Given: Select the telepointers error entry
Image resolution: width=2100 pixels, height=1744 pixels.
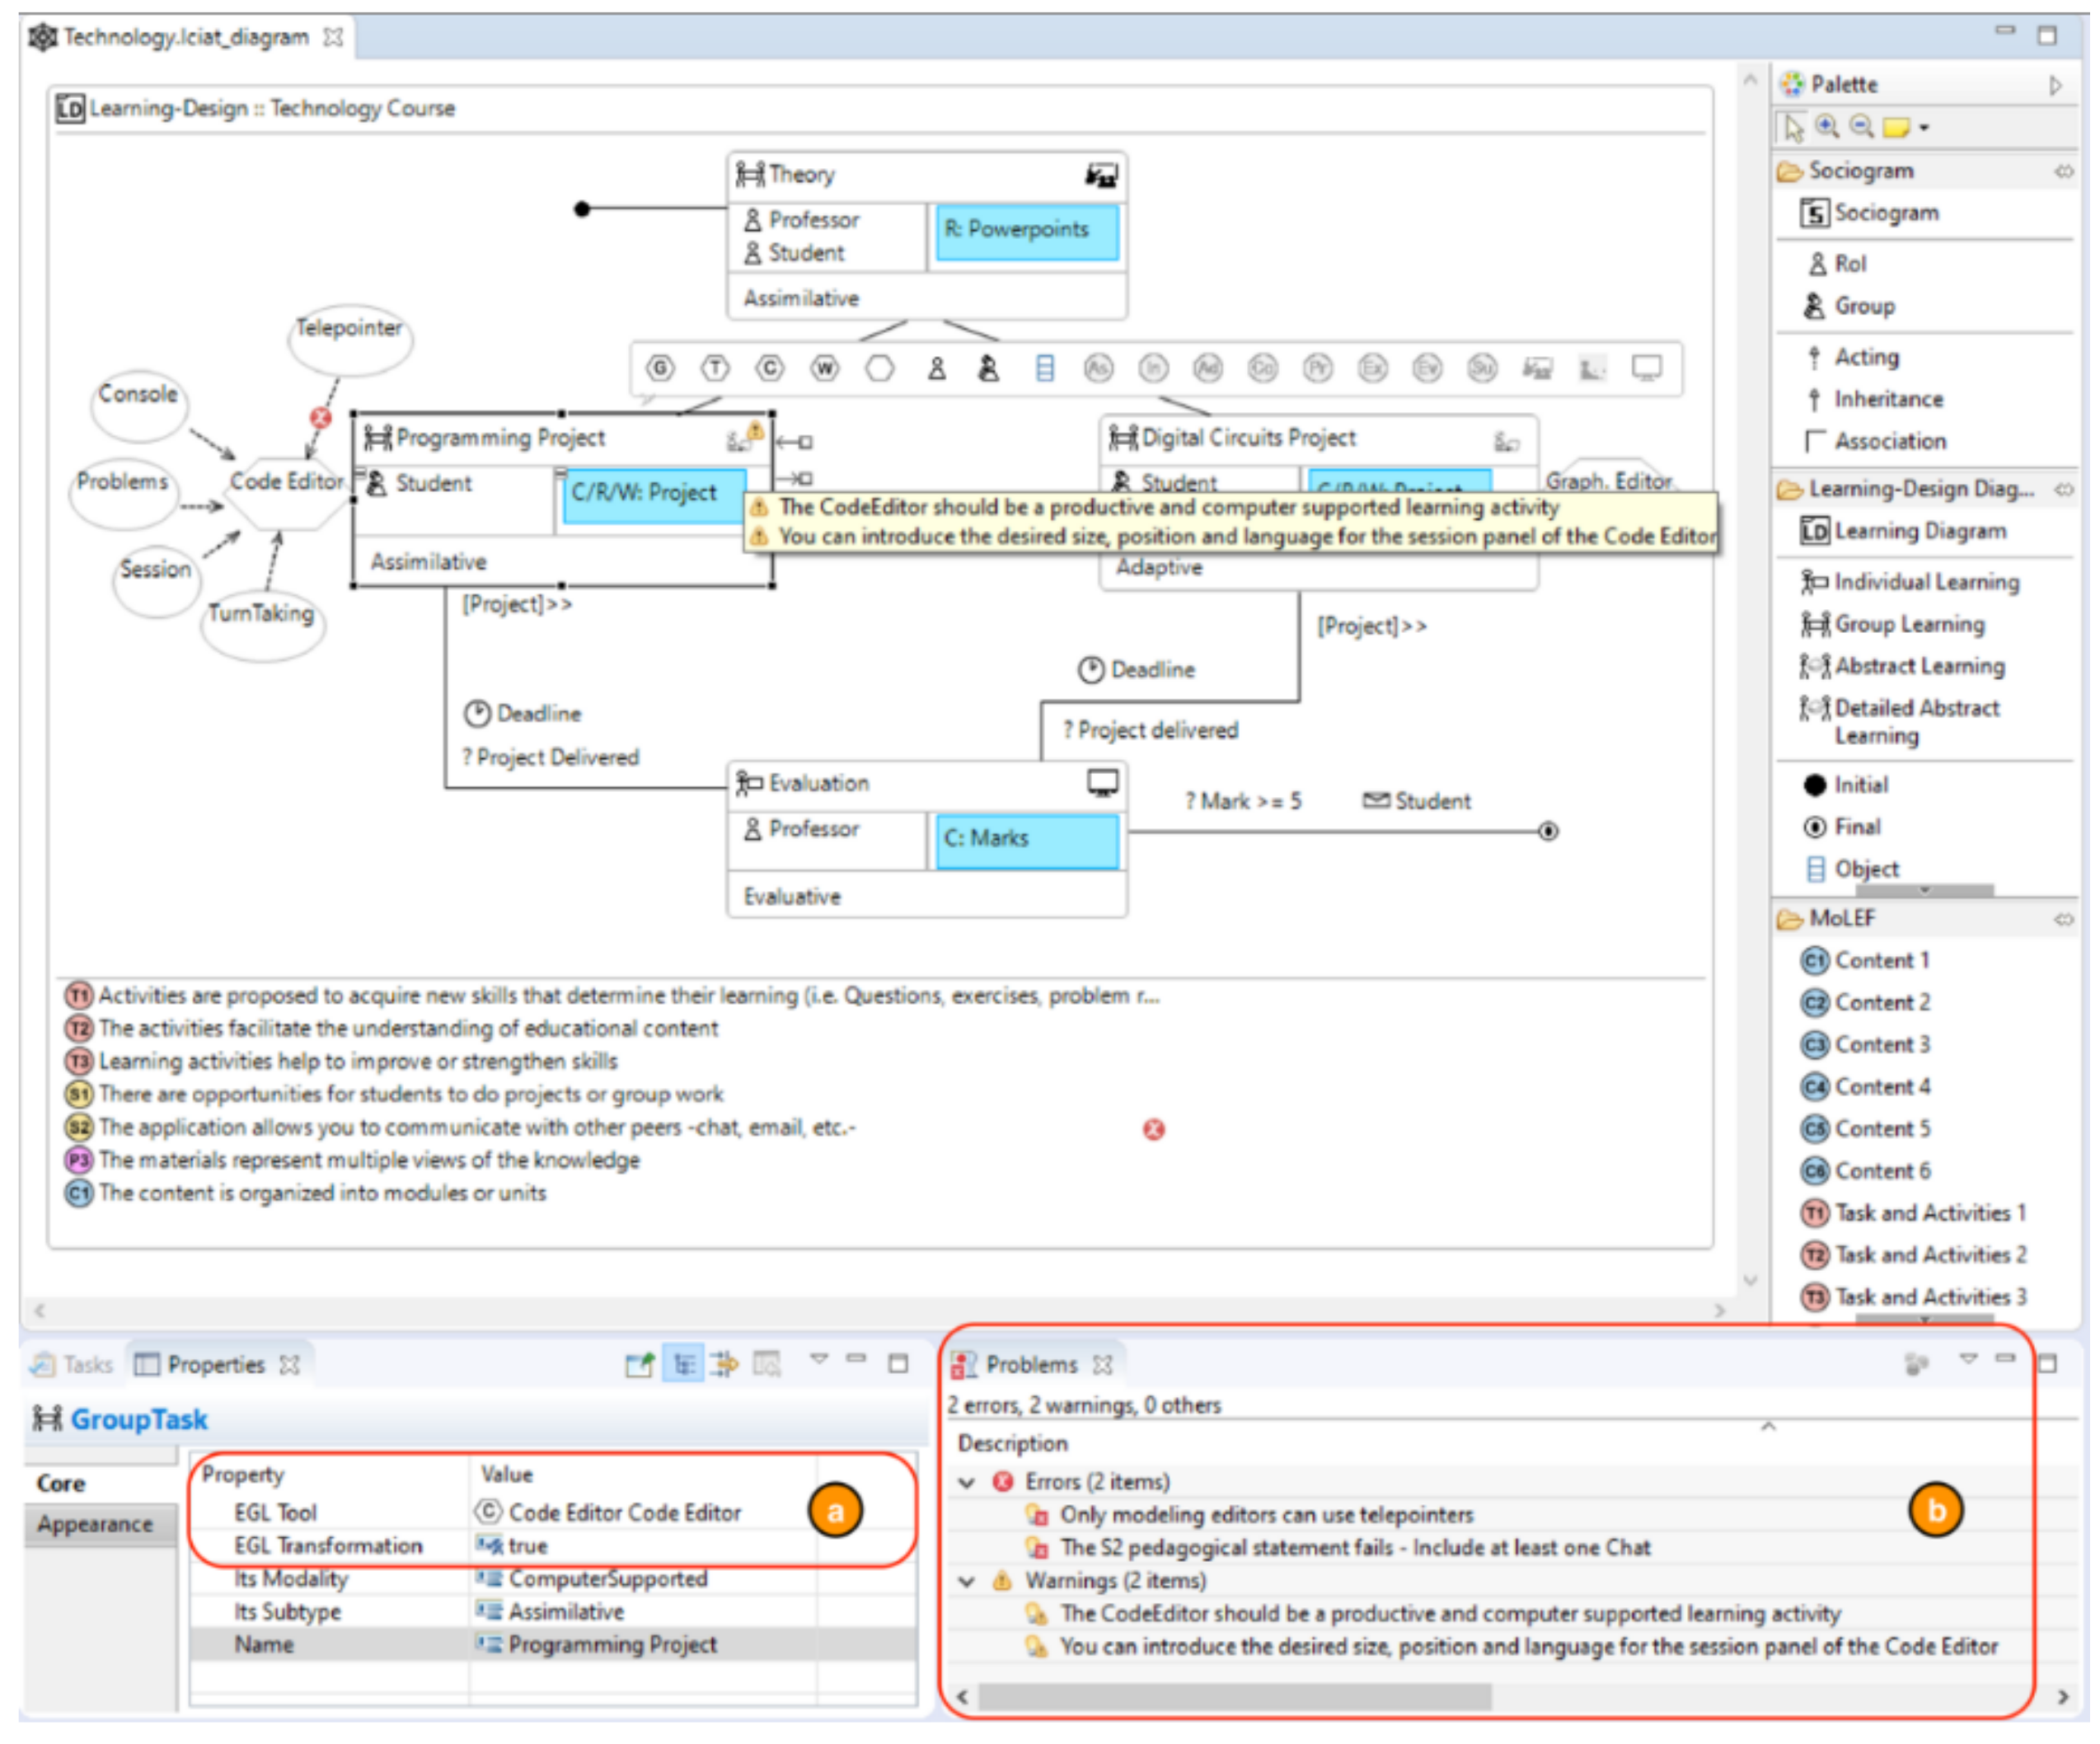Looking at the screenshot, I should (1266, 1515).
